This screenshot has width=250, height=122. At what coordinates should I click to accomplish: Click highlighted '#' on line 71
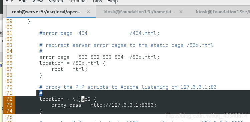coord(41,93)
